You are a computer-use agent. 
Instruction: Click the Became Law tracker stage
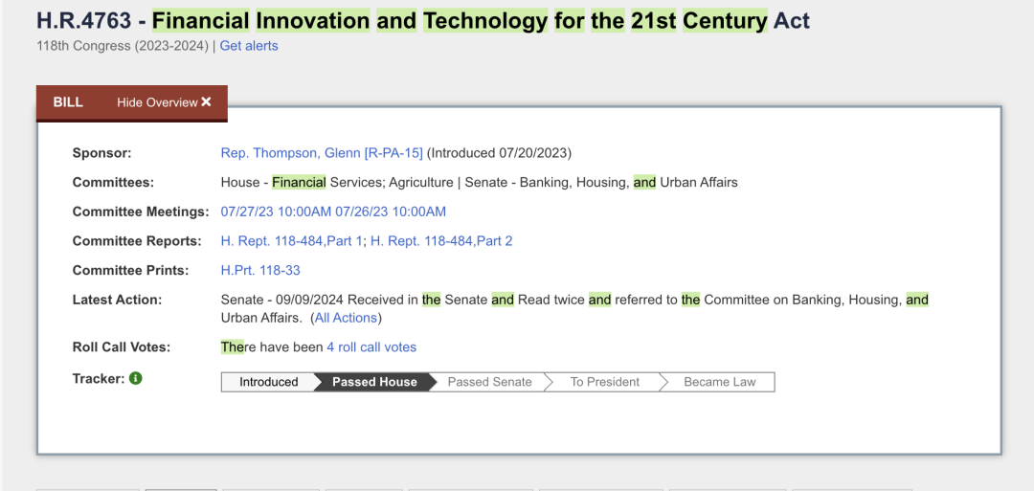coord(719,382)
